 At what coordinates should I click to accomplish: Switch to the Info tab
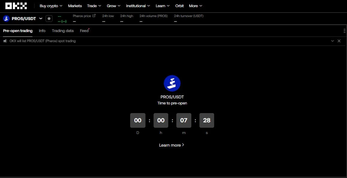point(42,31)
